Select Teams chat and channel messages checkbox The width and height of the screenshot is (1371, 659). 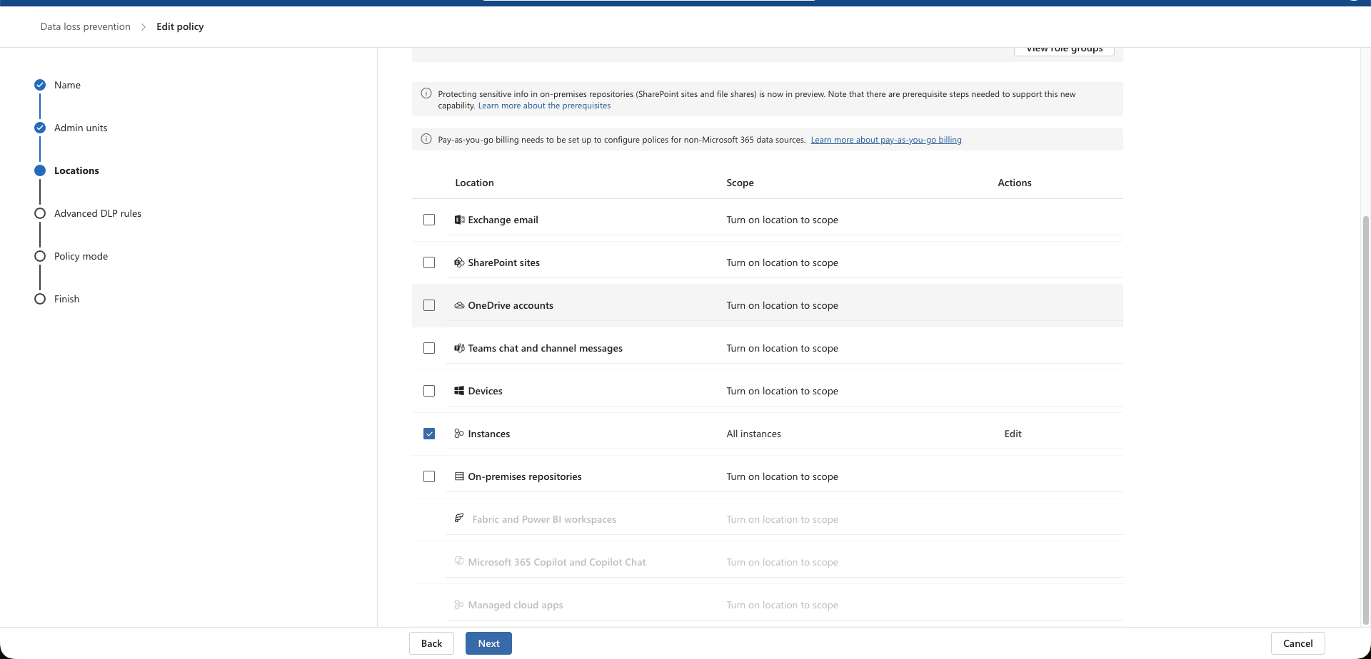(429, 348)
